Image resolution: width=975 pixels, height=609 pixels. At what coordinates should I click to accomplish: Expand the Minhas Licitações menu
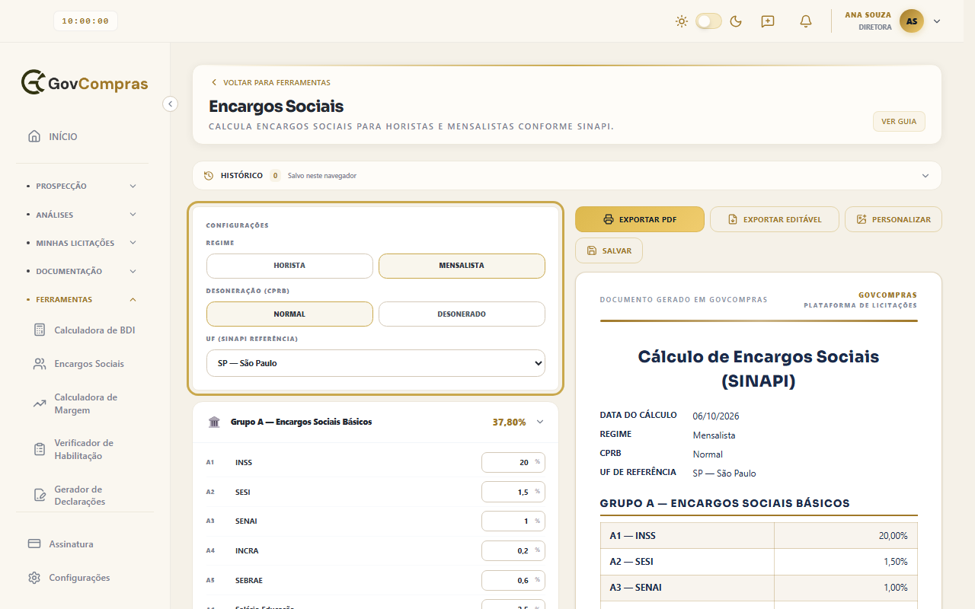point(82,243)
